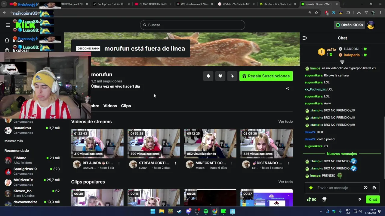Screen dimensions: 385x216
Task: Open ElMune recommended channel
Action: tap(32, 160)
